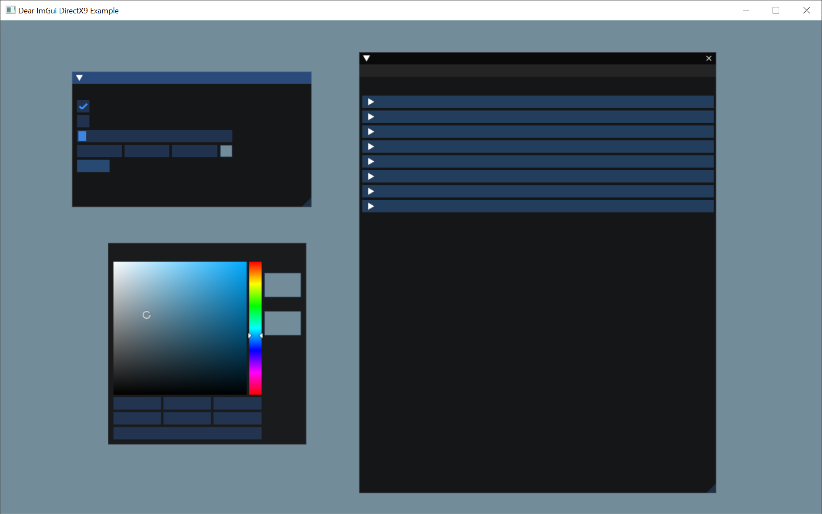Image resolution: width=822 pixels, height=514 pixels.
Task: Collapse the blue-titled small window via triangle
Action: (79, 78)
